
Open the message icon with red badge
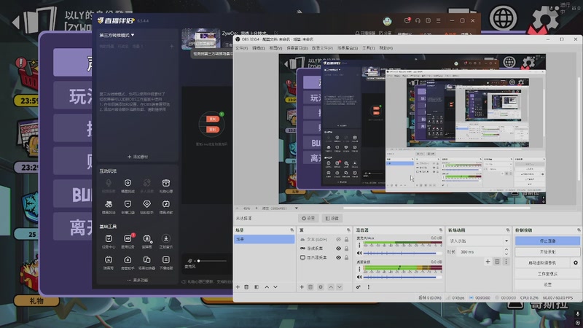pos(407,20)
